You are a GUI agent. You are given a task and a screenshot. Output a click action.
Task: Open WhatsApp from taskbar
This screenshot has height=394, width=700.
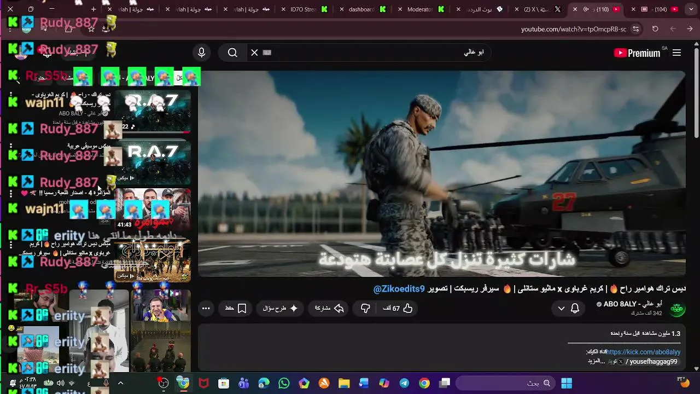284,384
